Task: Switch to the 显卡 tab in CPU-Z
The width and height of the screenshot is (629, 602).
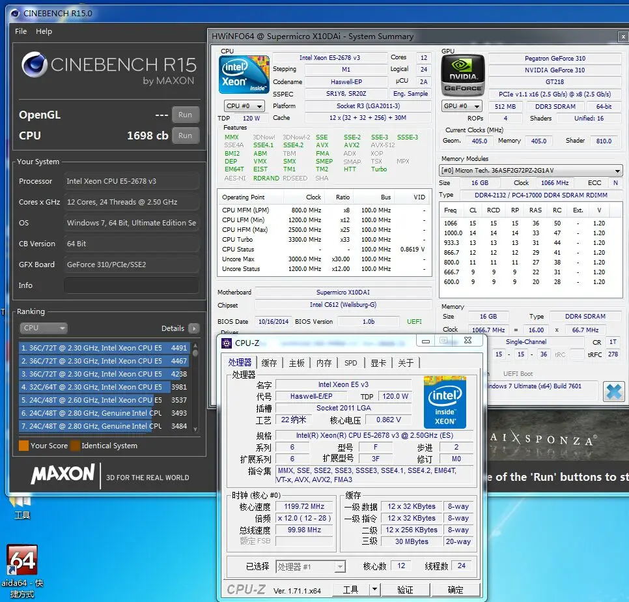Action: [x=378, y=363]
